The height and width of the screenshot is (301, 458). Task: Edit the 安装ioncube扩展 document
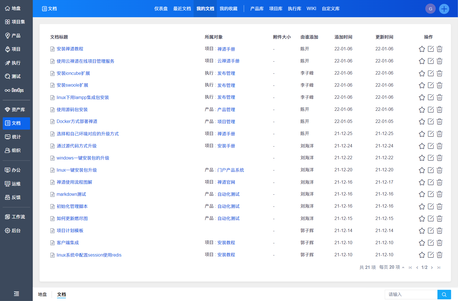click(x=431, y=73)
